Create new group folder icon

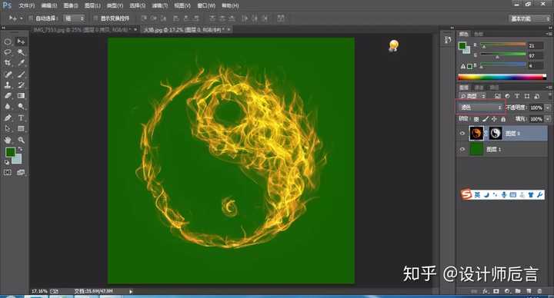tap(518, 291)
